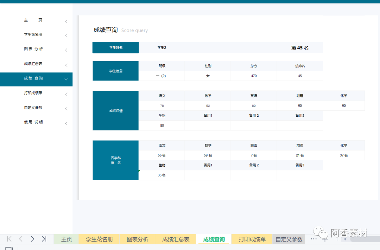Screen dimensions: 380x250
Task: Add a new sheet with plus icon
Action: click(x=325, y=239)
